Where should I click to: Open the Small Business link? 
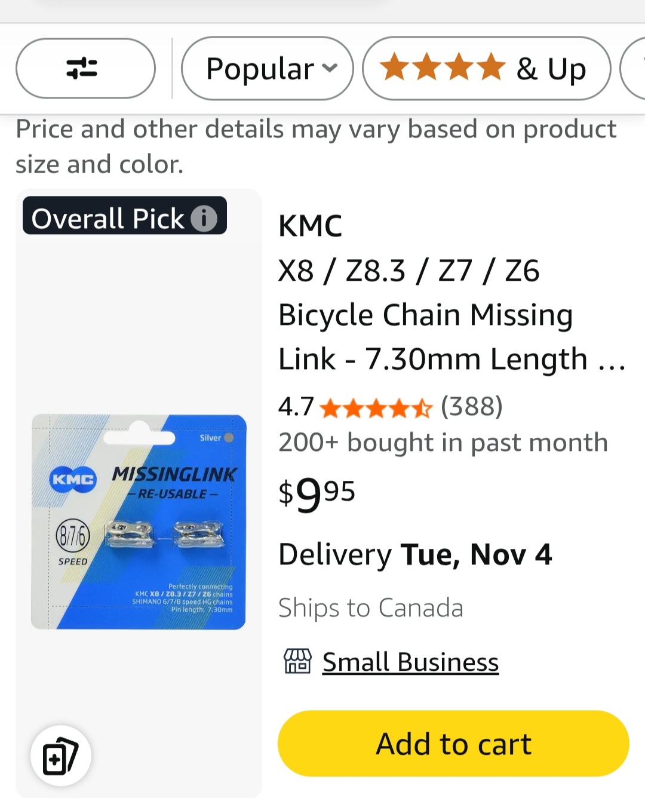click(x=410, y=662)
